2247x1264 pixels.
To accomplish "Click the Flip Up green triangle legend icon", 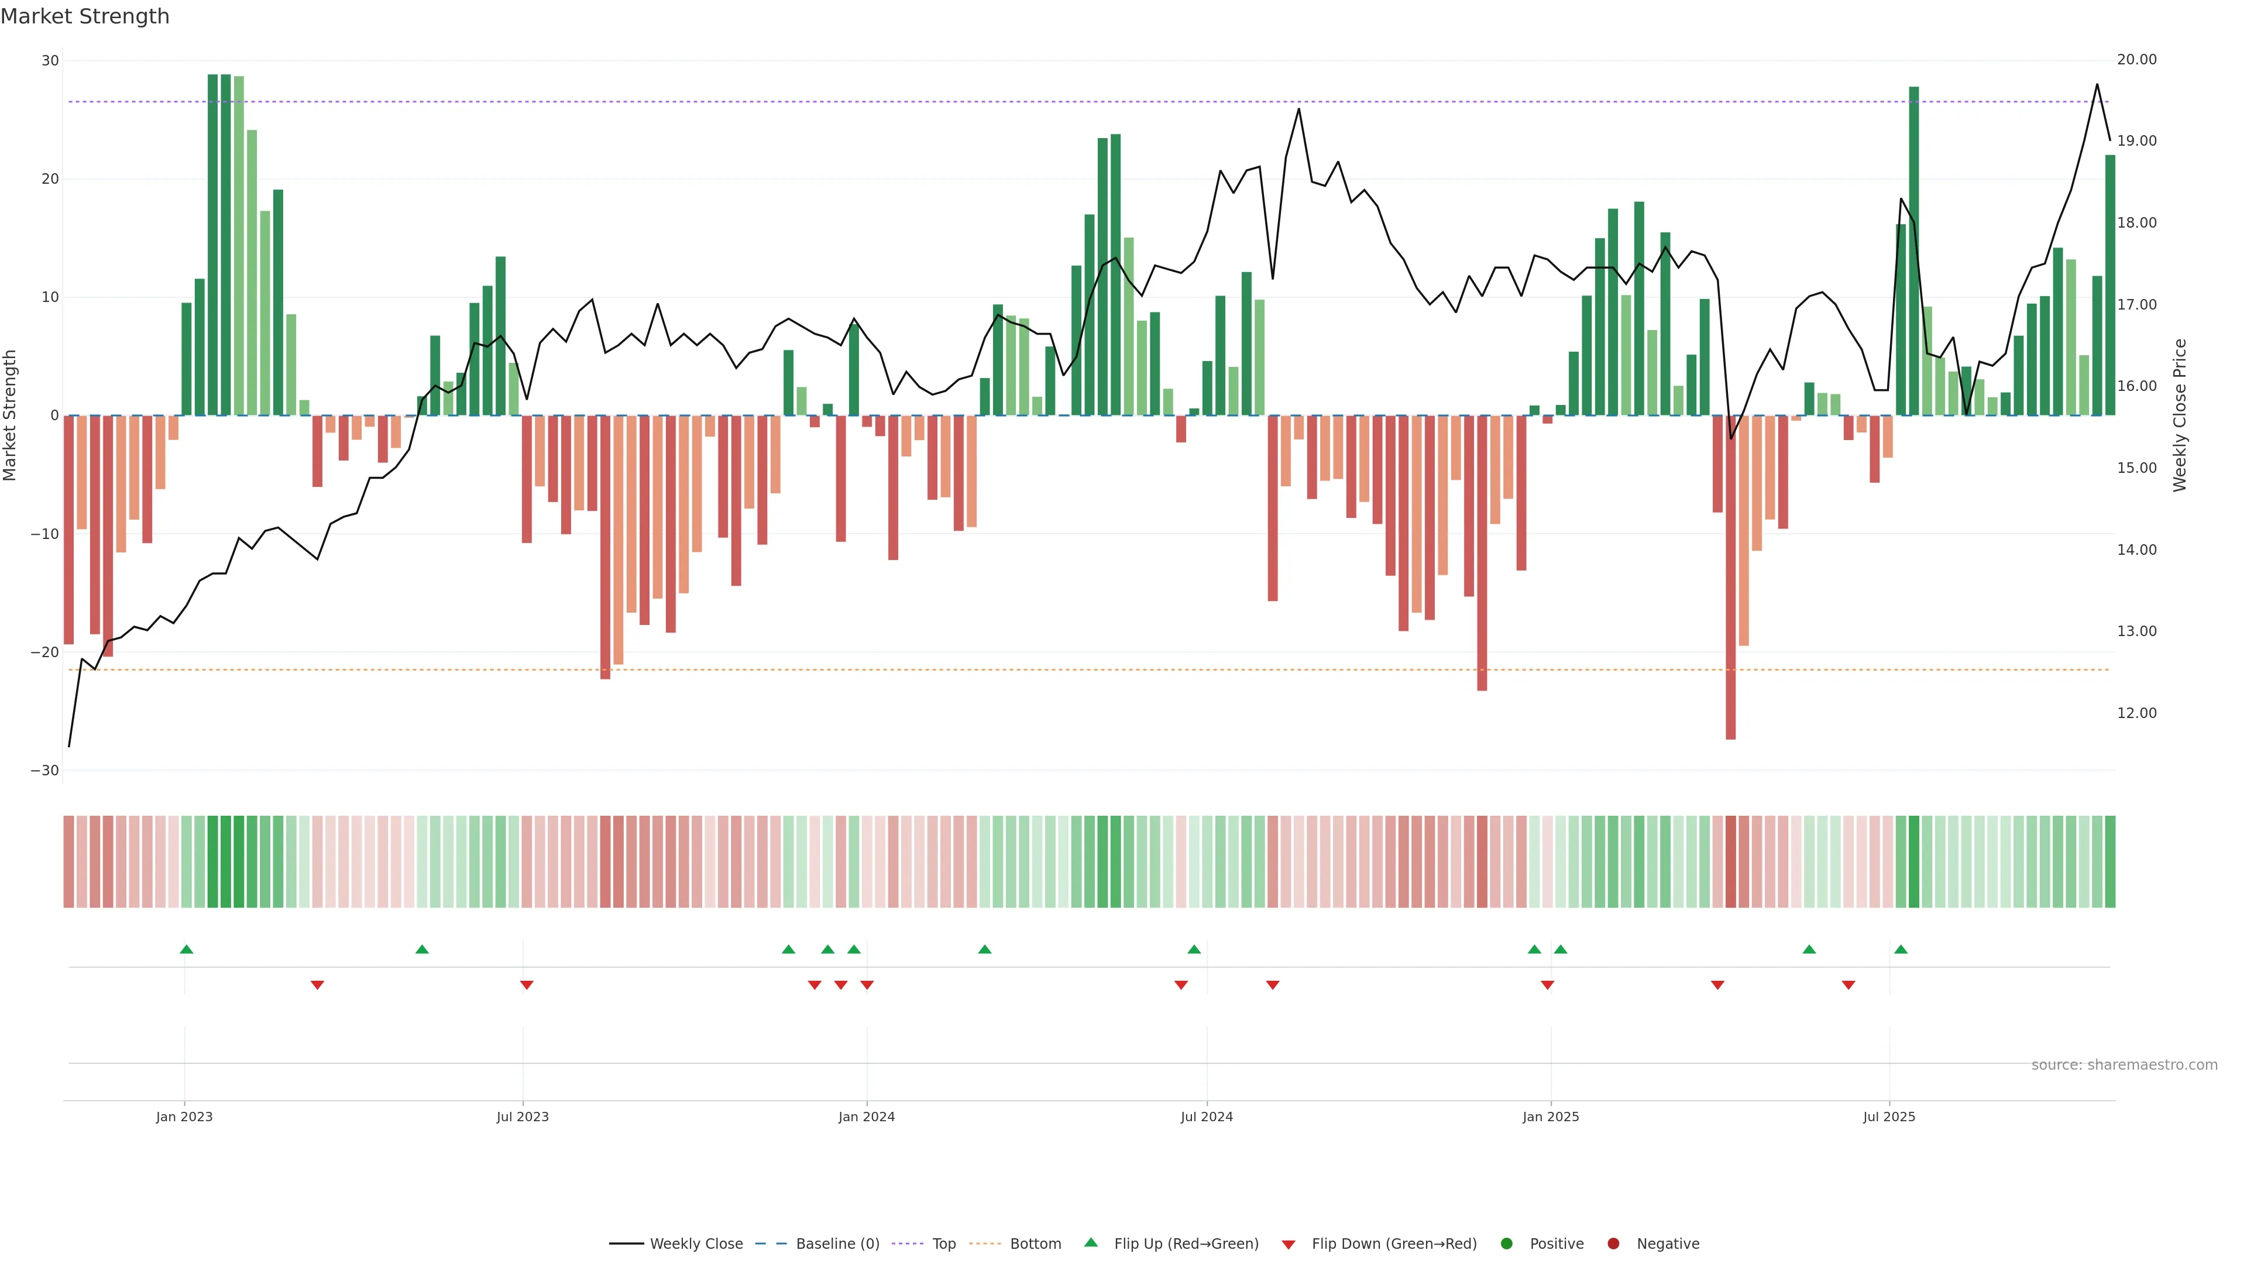I will pyautogui.click(x=1090, y=1242).
